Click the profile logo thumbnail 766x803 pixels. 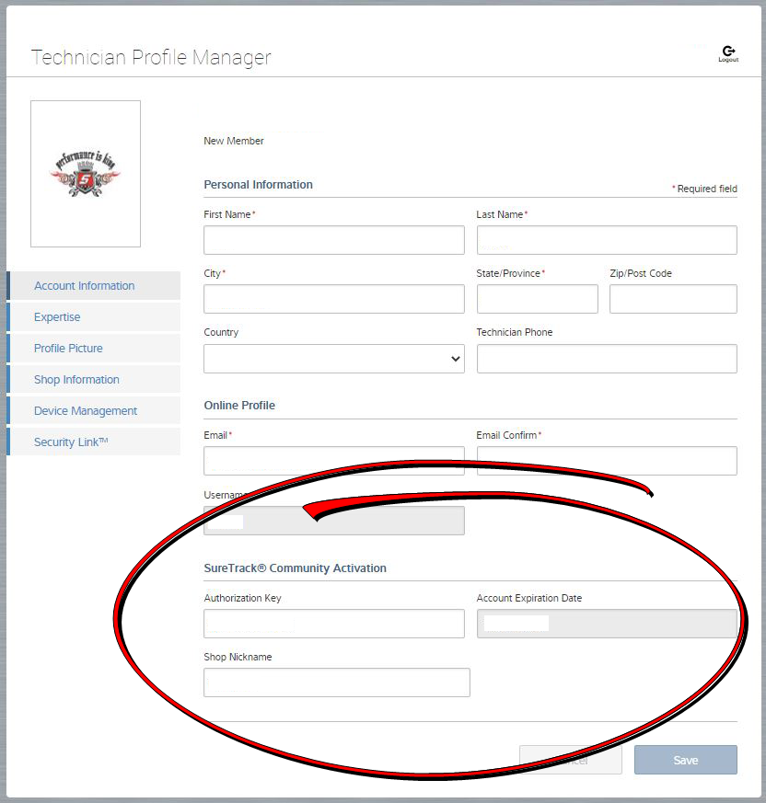86,173
